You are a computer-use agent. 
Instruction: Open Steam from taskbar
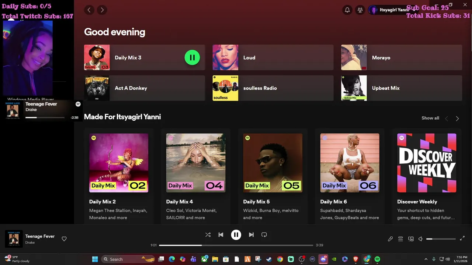click(x=269, y=259)
